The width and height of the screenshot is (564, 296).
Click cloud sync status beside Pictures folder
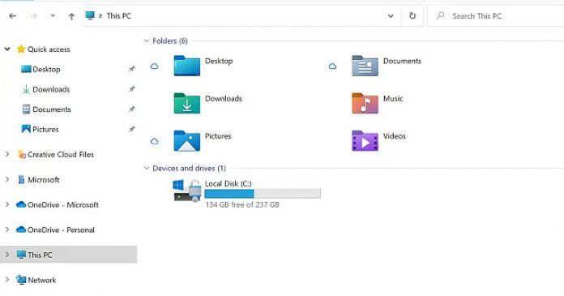(154, 141)
